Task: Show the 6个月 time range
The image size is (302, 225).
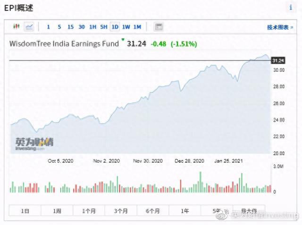Action: point(153,211)
